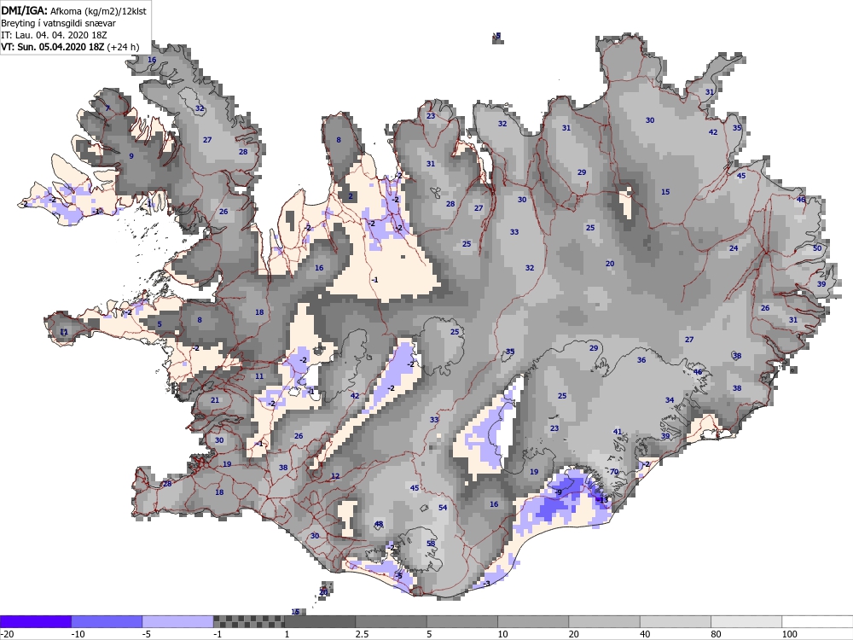
Task: Click the medium purple -10 to -5 legend swatch
Action: point(107,621)
